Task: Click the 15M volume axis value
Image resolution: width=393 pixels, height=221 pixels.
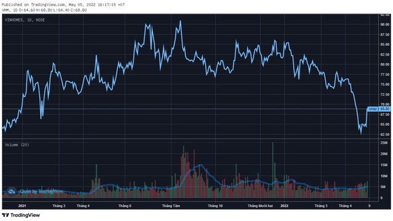Action: point(384,165)
